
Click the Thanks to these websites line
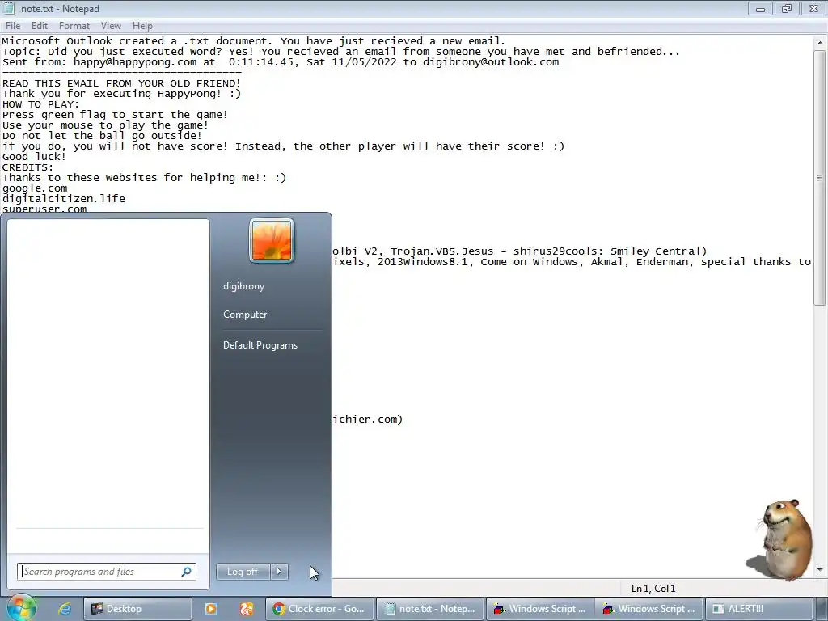(144, 177)
